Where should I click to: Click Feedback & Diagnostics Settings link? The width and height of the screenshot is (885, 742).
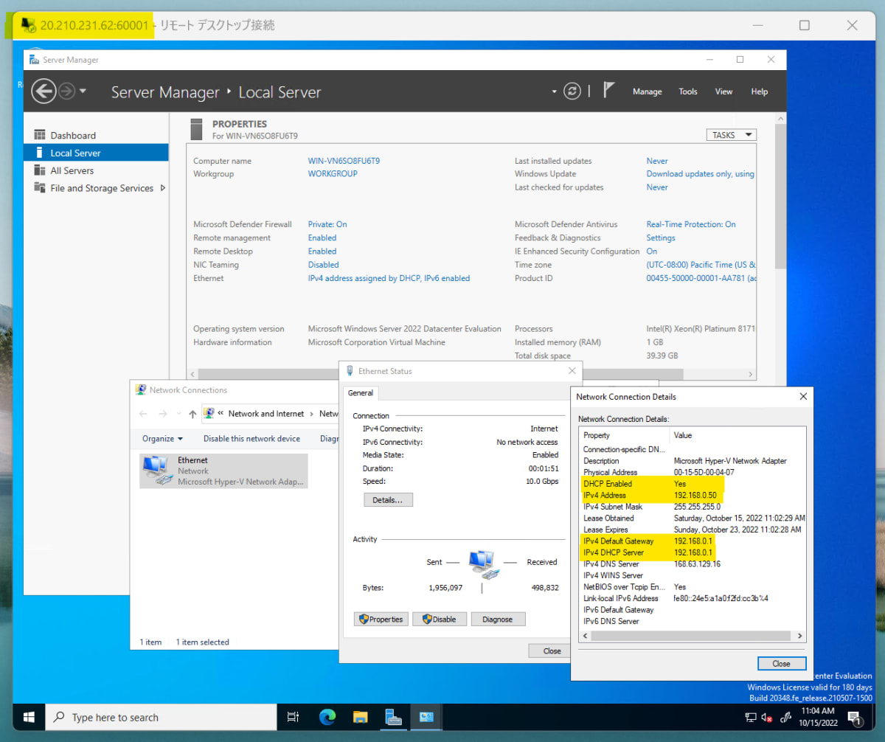click(661, 237)
